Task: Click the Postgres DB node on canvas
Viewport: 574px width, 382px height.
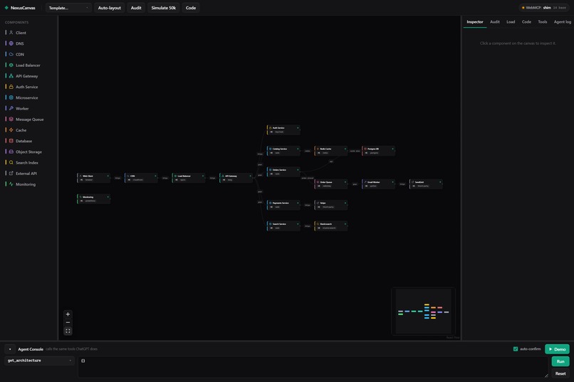Action: (379, 151)
